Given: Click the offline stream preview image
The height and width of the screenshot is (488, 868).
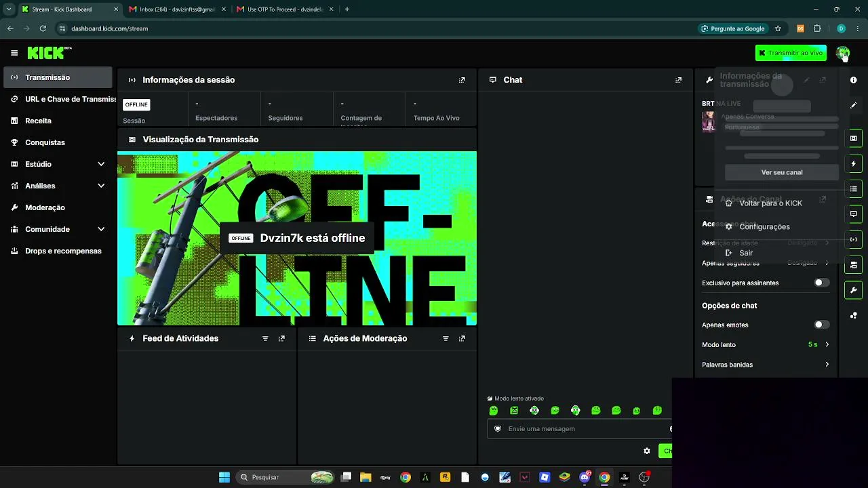Looking at the screenshot, I should pos(297,239).
